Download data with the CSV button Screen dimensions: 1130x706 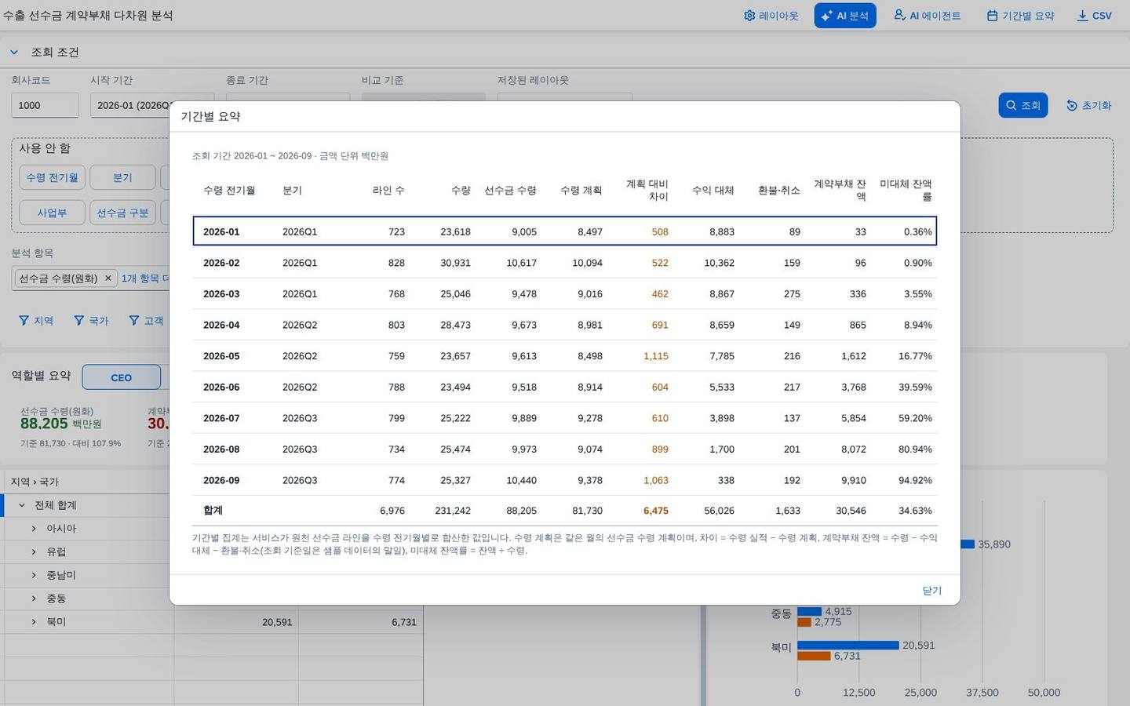pyautogui.click(x=1094, y=16)
